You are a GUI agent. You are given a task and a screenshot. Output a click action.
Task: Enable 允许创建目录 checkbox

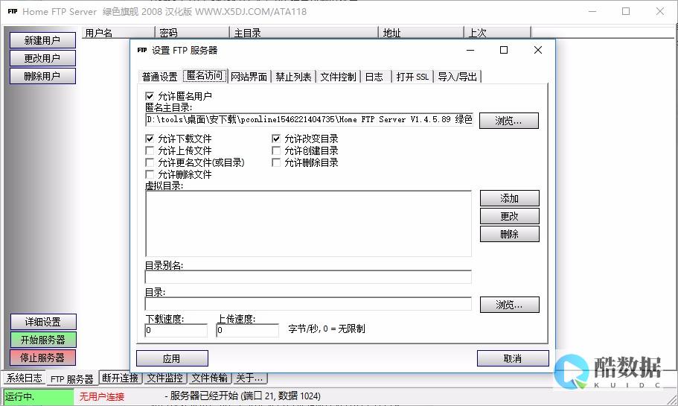[x=276, y=150]
